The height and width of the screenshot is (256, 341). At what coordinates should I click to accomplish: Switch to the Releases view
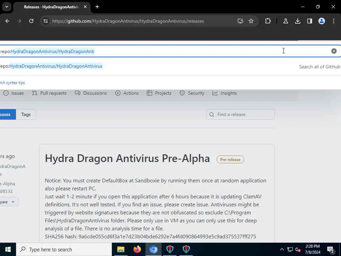[x=8, y=115]
